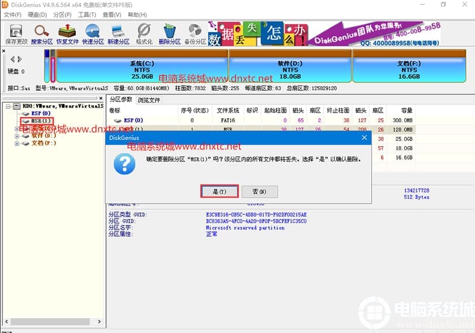The height and width of the screenshot is (333, 475).
Task: Click the 文件系统 column header
Action: (228, 110)
